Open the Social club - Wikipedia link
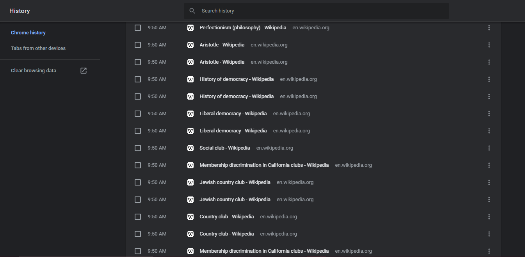This screenshot has width=525, height=257. (225, 148)
